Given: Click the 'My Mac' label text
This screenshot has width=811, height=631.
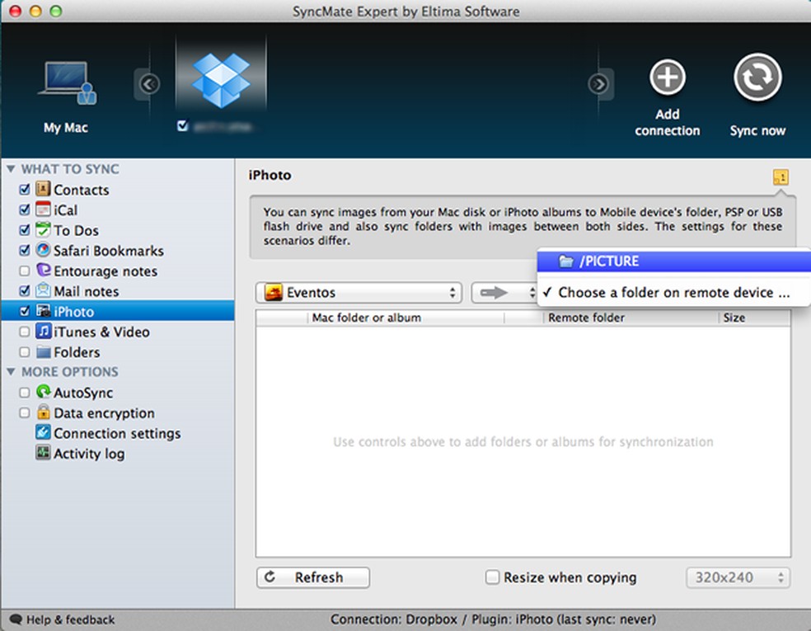Looking at the screenshot, I should pos(66,127).
